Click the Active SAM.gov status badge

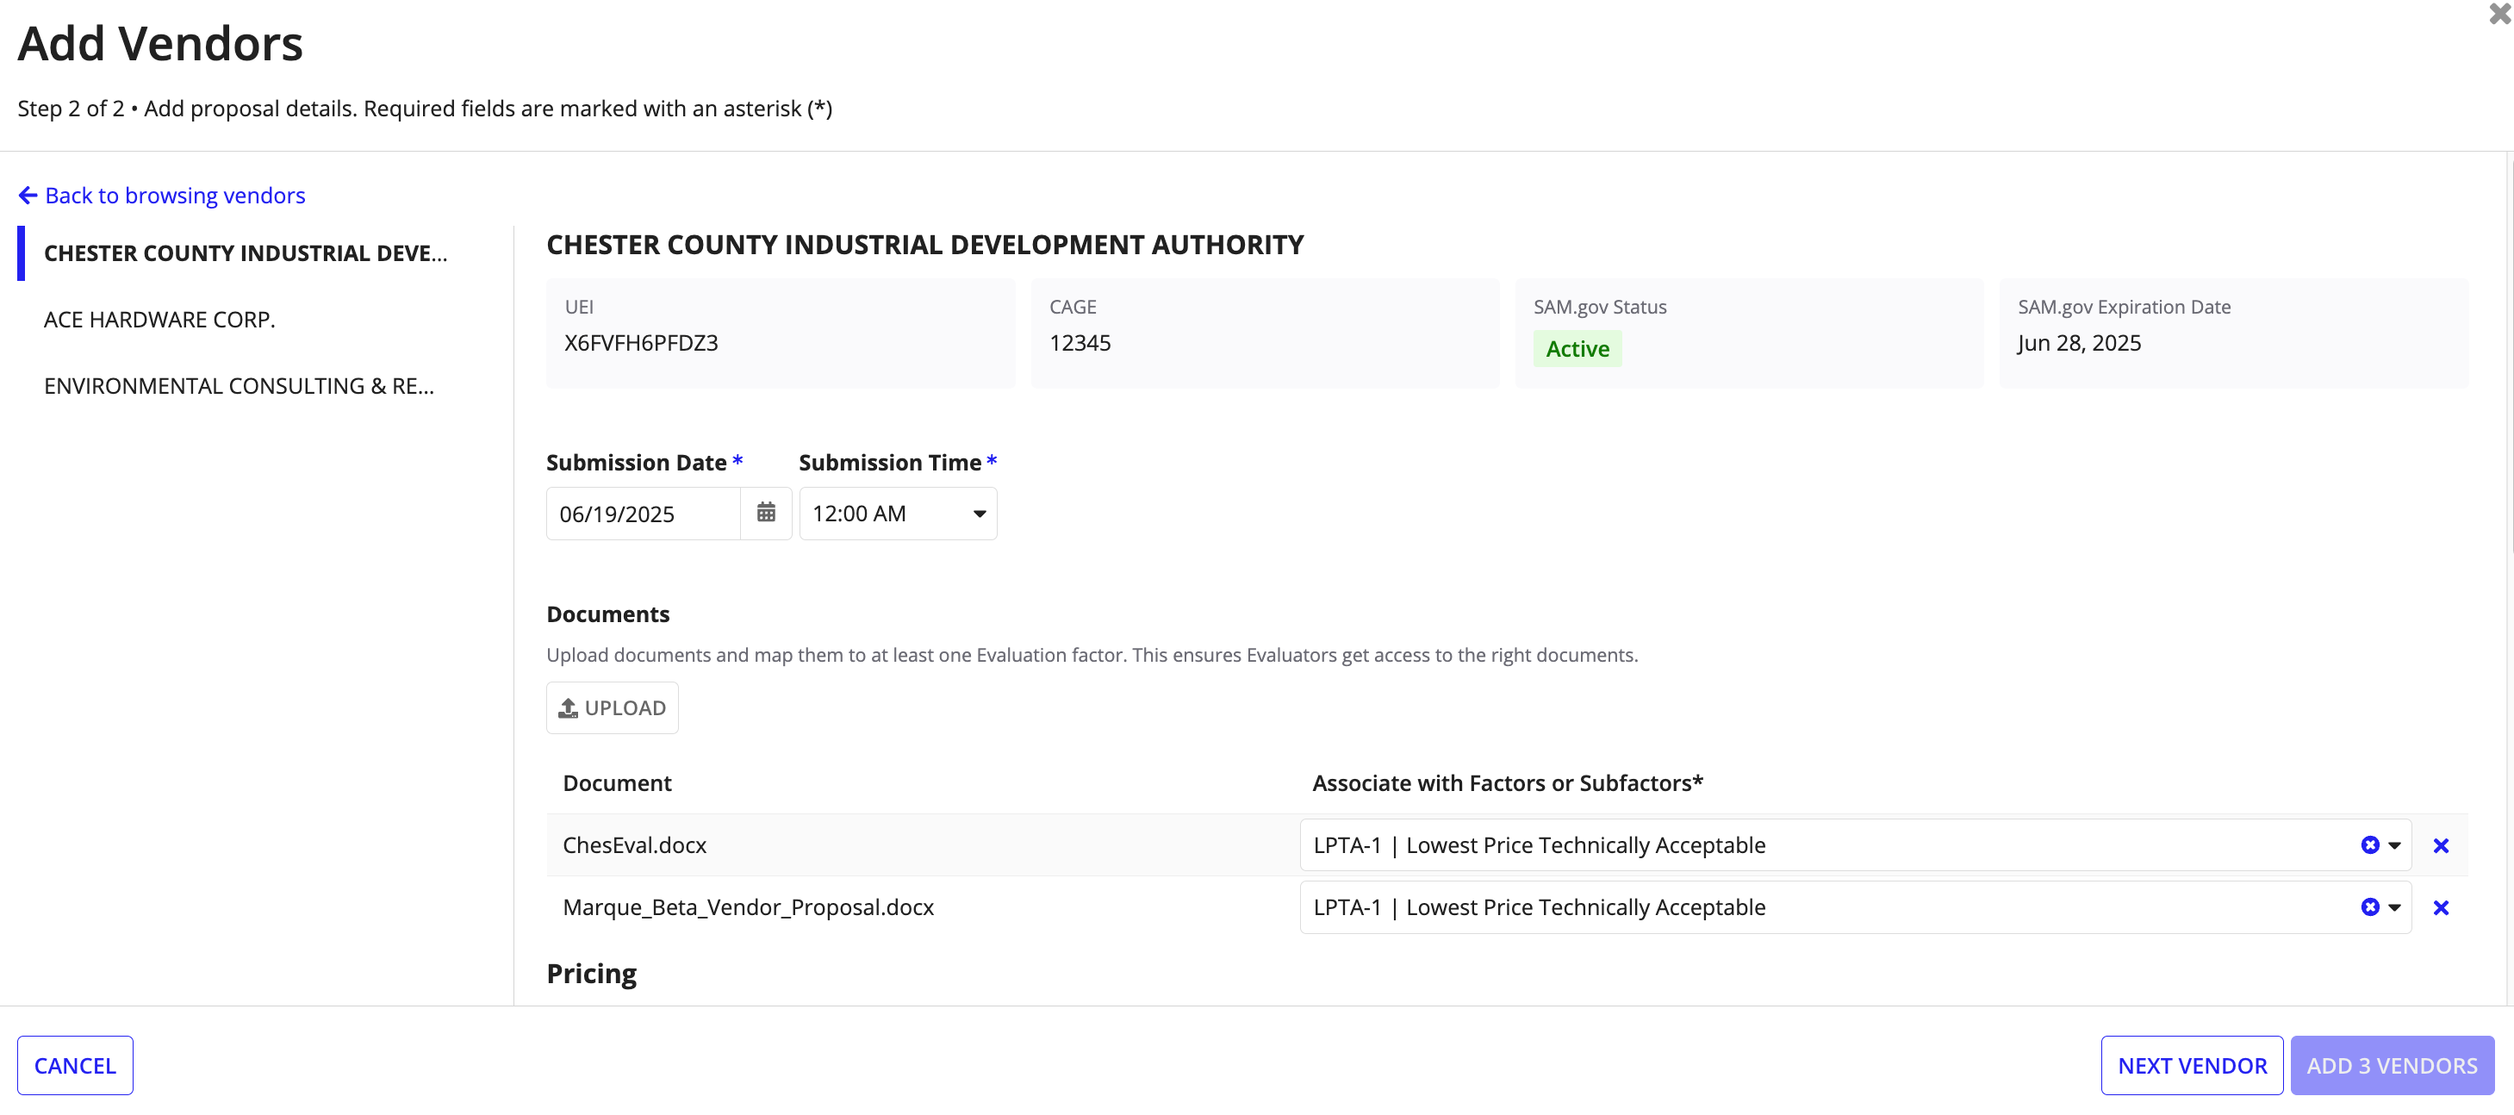click(1577, 349)
